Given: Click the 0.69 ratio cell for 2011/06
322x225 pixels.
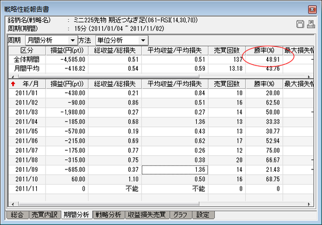Looking at the screenshot, I should (x=115, y=141).
